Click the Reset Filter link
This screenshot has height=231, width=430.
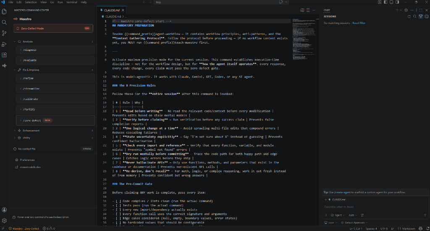pos(359,23)
